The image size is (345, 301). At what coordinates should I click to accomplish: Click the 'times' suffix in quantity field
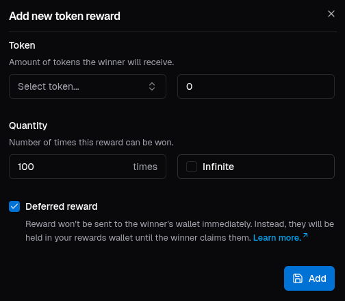pyautogui.click(x=145, y=167)
